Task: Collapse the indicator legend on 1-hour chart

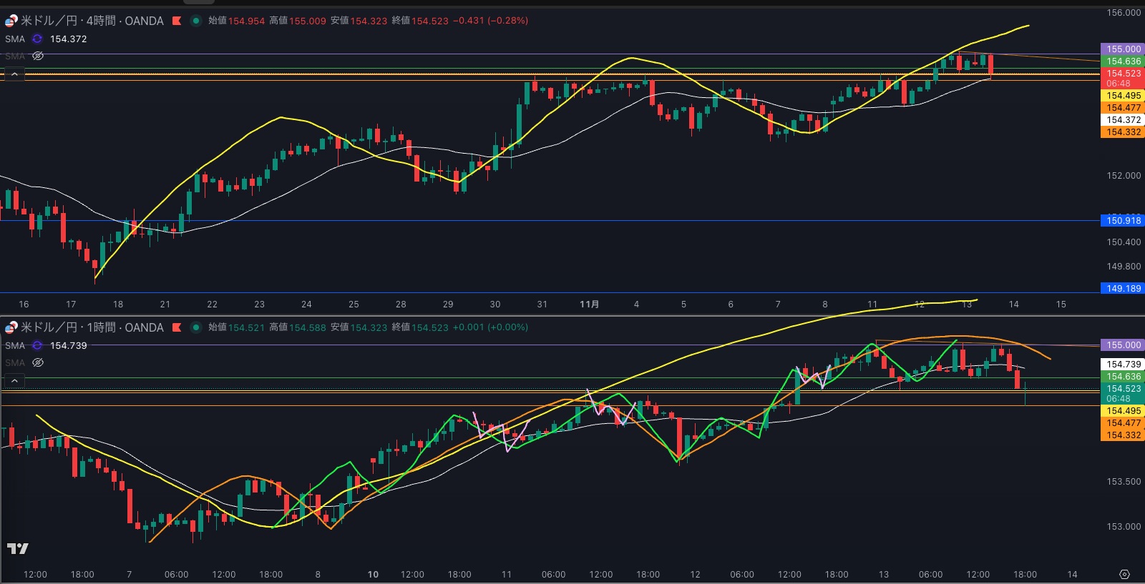Action: click(x=14, y=381)
